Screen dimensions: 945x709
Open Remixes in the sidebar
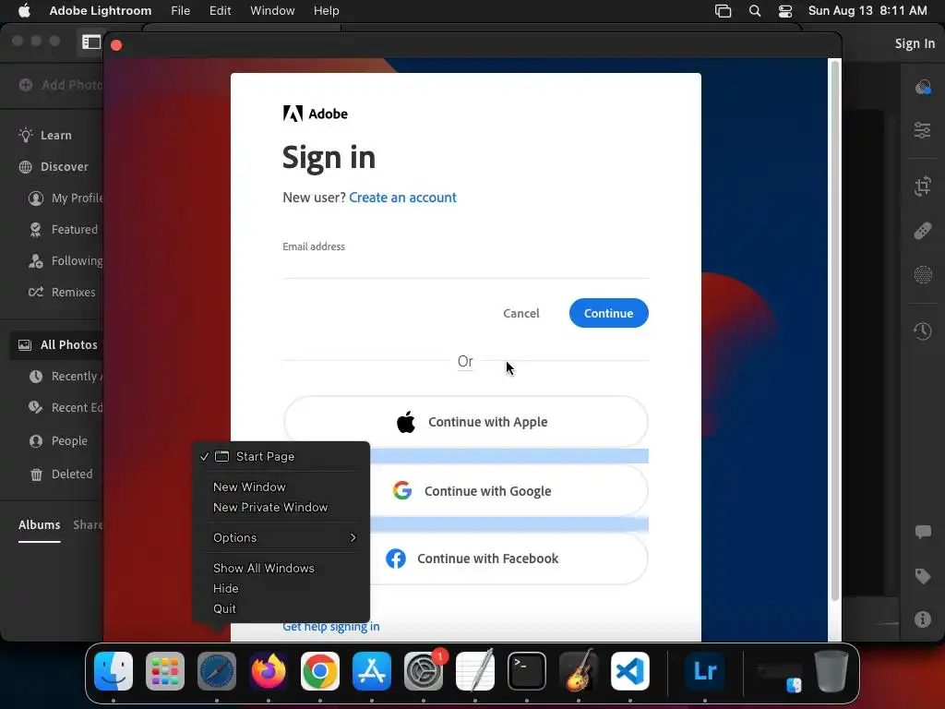point(62,292)
